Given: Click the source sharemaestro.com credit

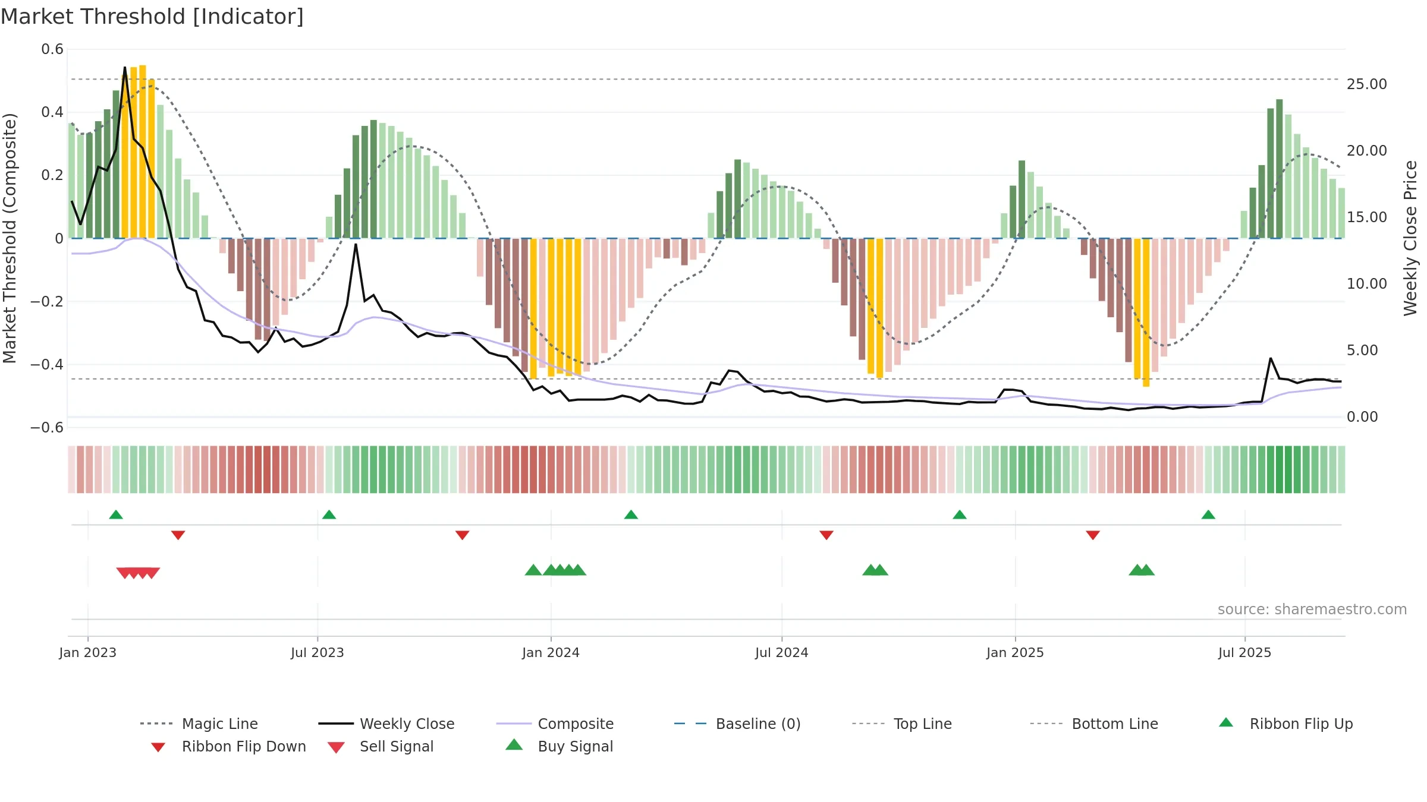Looking at the screenshot, I should coord(1312,610).
